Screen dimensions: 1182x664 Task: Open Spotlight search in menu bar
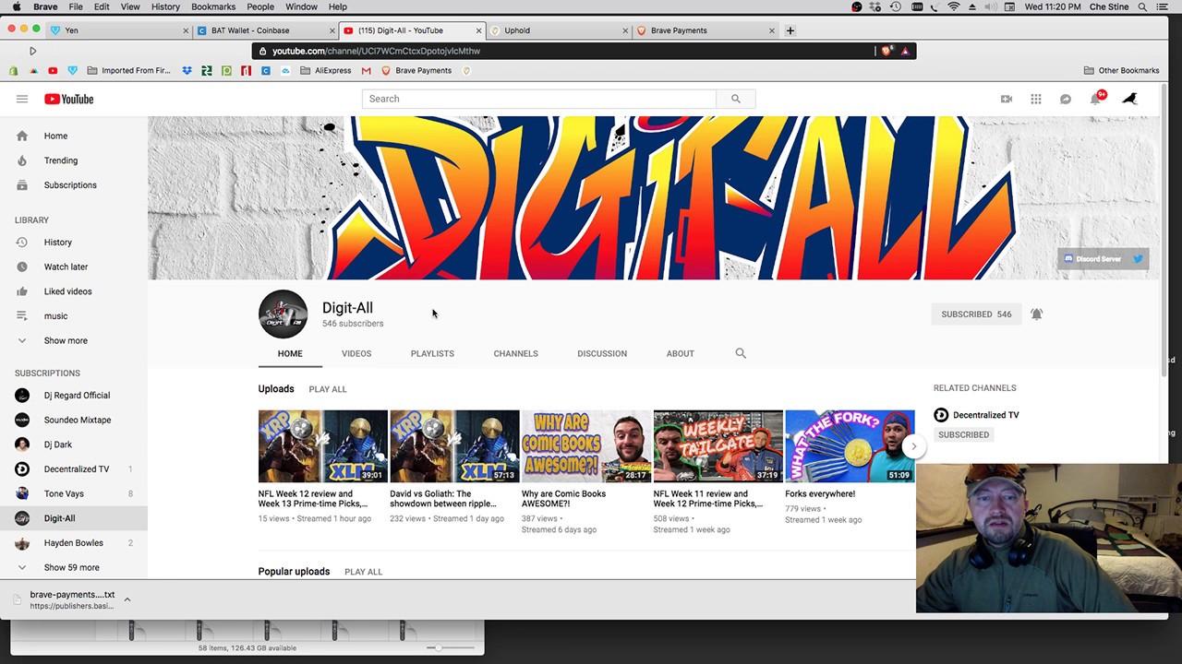pyautogui.click(x=1142, y=6)
